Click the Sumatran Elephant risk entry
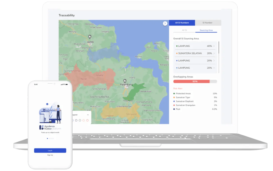 click(195, 101)
